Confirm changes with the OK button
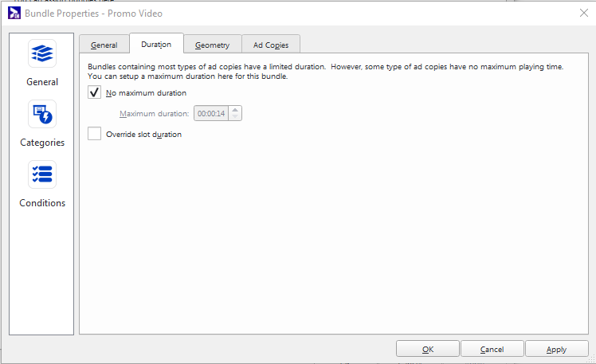This screenshot has height=364, width=596. pyautogui.click(x=428, y=349)
